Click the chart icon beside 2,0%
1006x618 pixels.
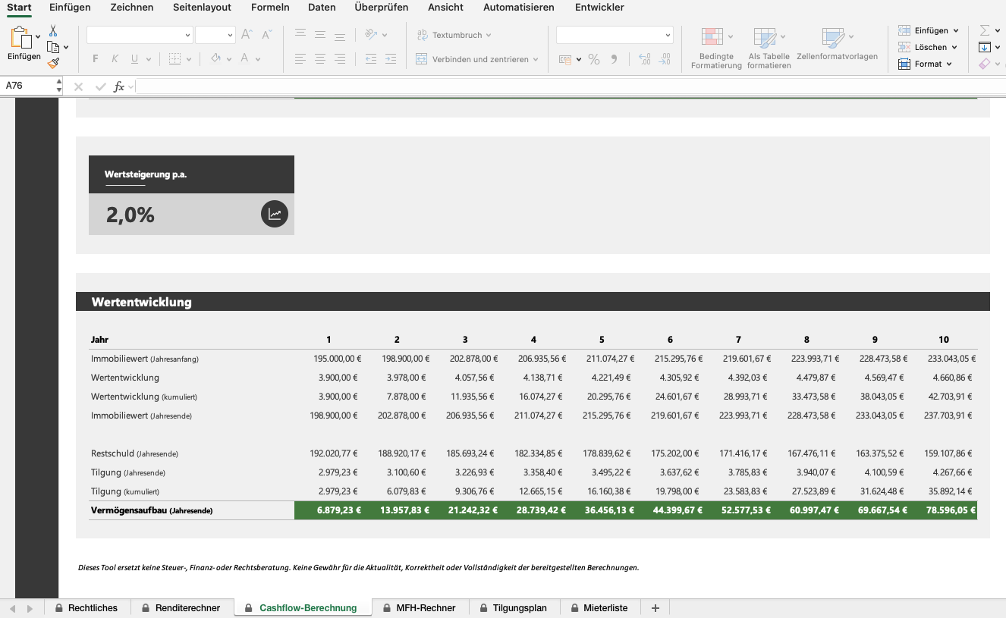click(275, 214)
